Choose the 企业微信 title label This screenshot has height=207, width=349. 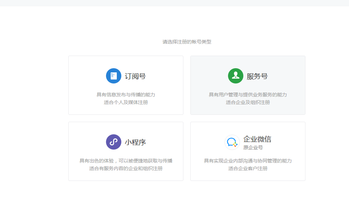pyautogui.click(x=257, y=139)
